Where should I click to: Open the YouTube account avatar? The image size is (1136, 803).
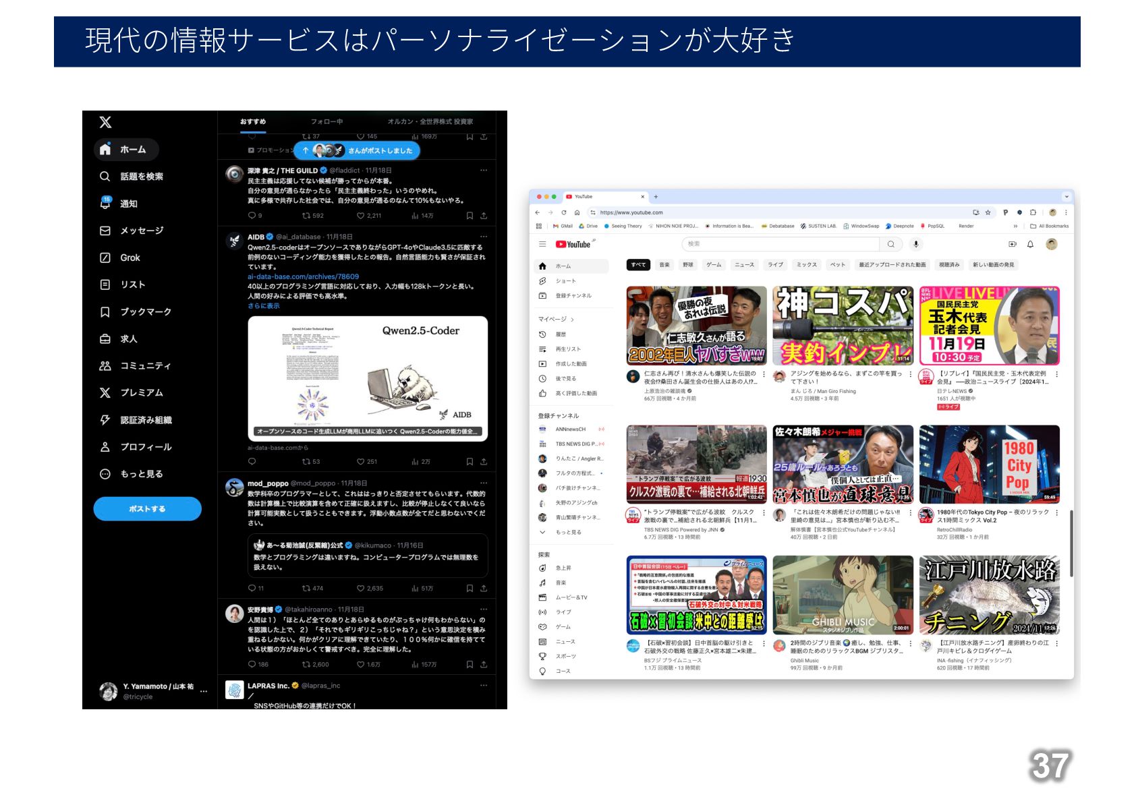pos(1051,244)
